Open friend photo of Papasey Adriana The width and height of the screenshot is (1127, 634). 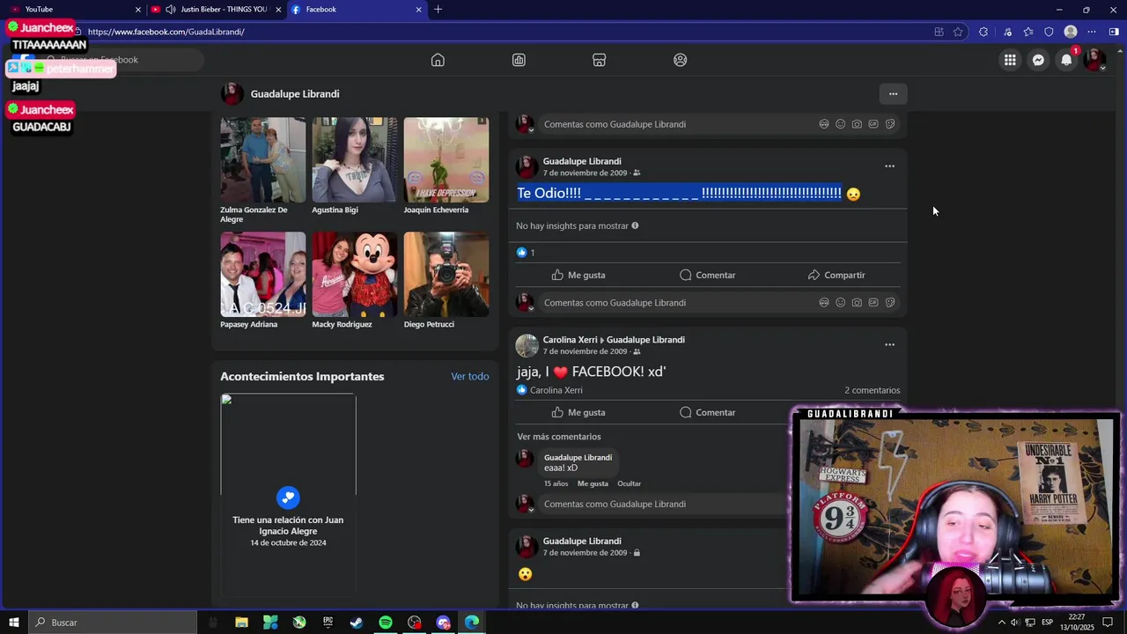(263, 275)
